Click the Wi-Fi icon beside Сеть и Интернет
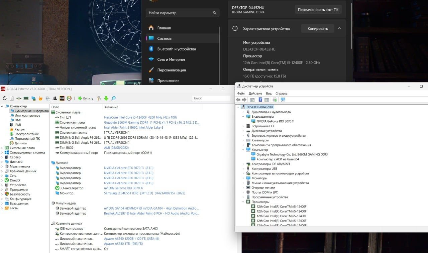This screenshot has width=428, height=253. (x=151, y=59)
